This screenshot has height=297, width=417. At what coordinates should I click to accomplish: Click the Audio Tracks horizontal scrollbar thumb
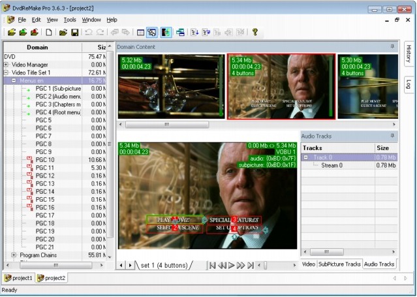pyautogui.click(x=326, y=251)
